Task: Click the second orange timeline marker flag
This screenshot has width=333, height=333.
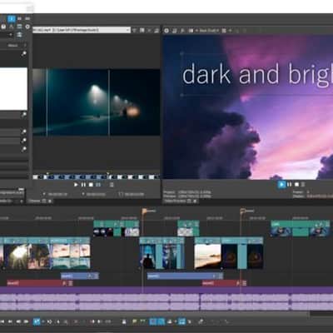Action: coord(242,211)
